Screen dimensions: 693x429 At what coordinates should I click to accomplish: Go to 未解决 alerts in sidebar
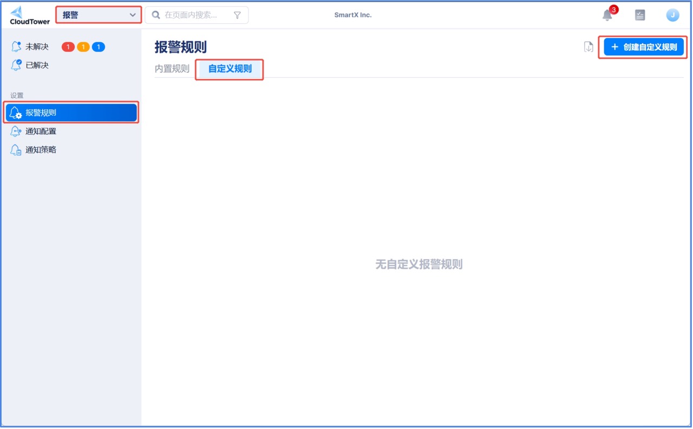(37, 47)
